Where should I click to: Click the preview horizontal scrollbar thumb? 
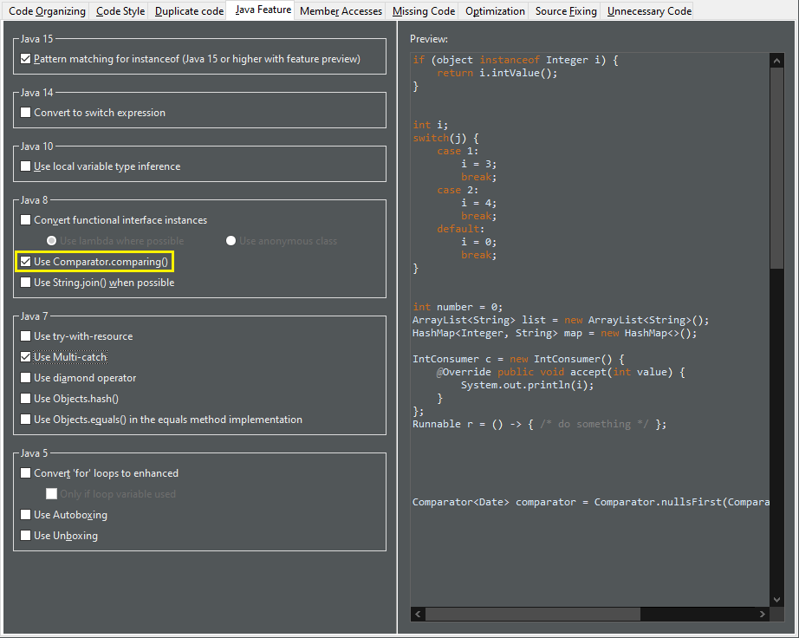point(532,614)
